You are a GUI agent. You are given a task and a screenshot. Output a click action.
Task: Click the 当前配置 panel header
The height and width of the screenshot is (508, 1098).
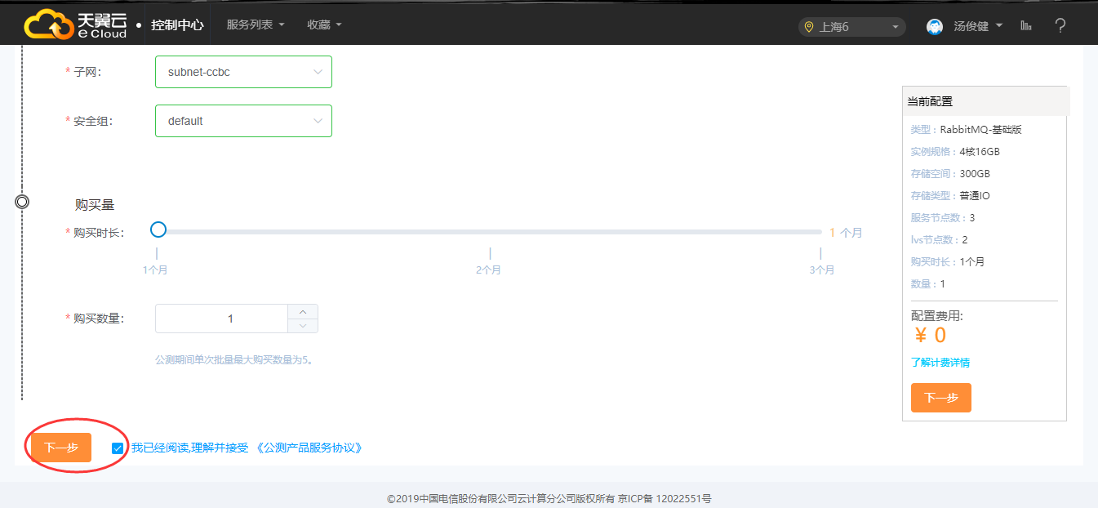pos(985,101)
